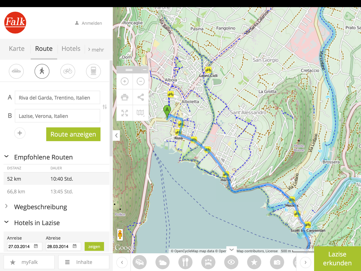Add another waypoint with plus button
The width and height of the screenshot is (361, 271).
(x=20, y=133)
